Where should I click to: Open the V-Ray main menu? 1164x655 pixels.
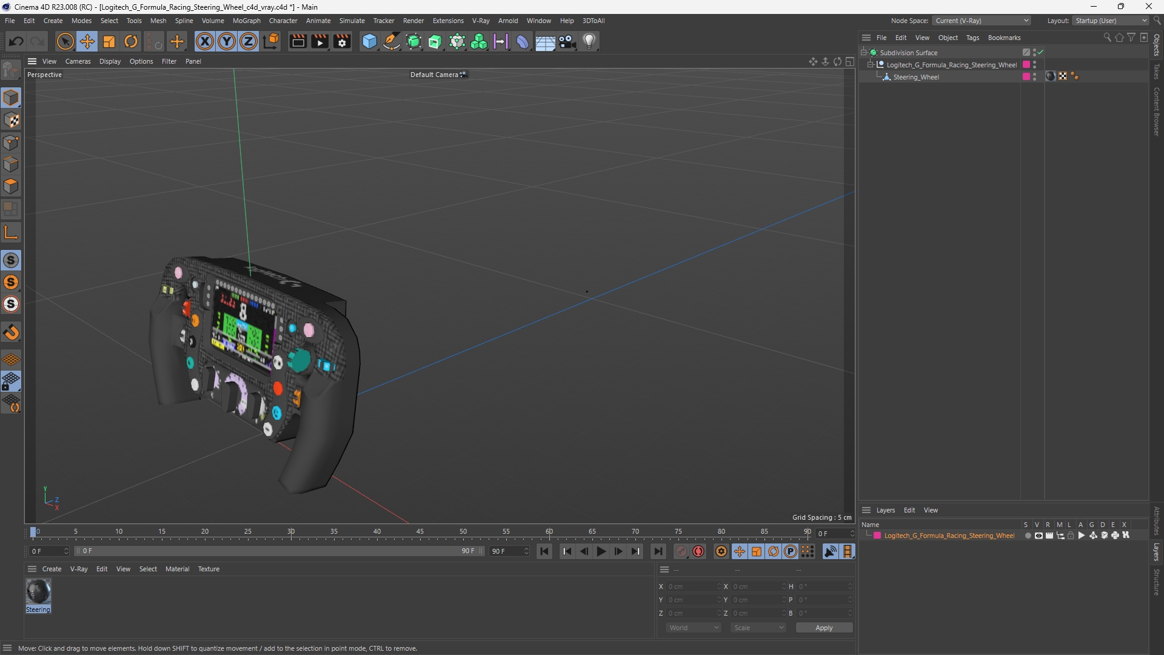481,21
